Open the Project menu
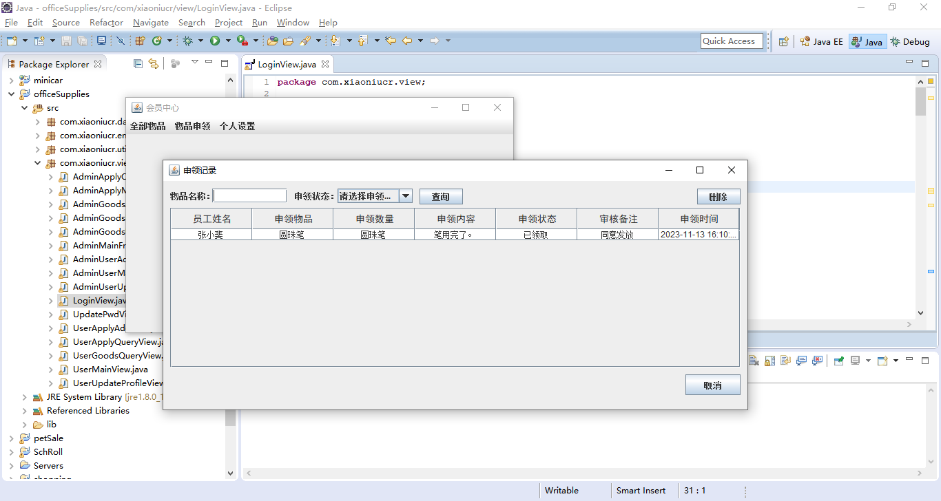Screen dimensions: 941x501 (x=229, y=23)
